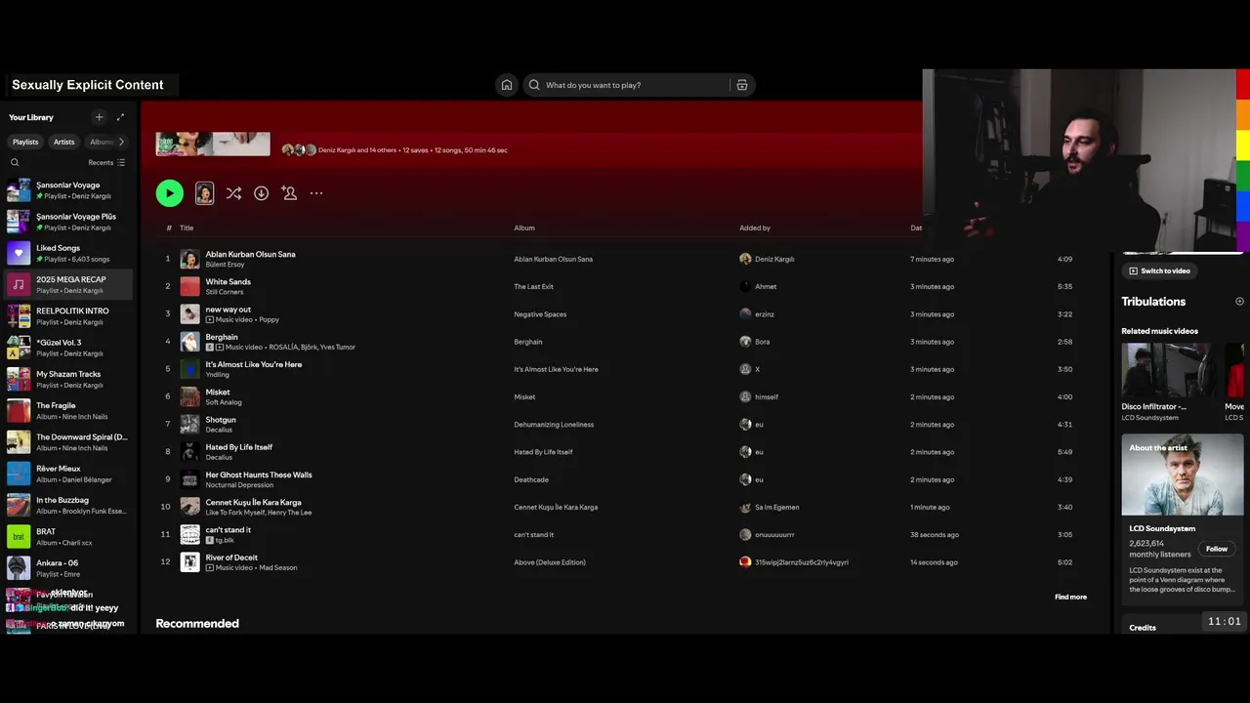
Task: Open BRAT album in library
Action: (66, 536)
